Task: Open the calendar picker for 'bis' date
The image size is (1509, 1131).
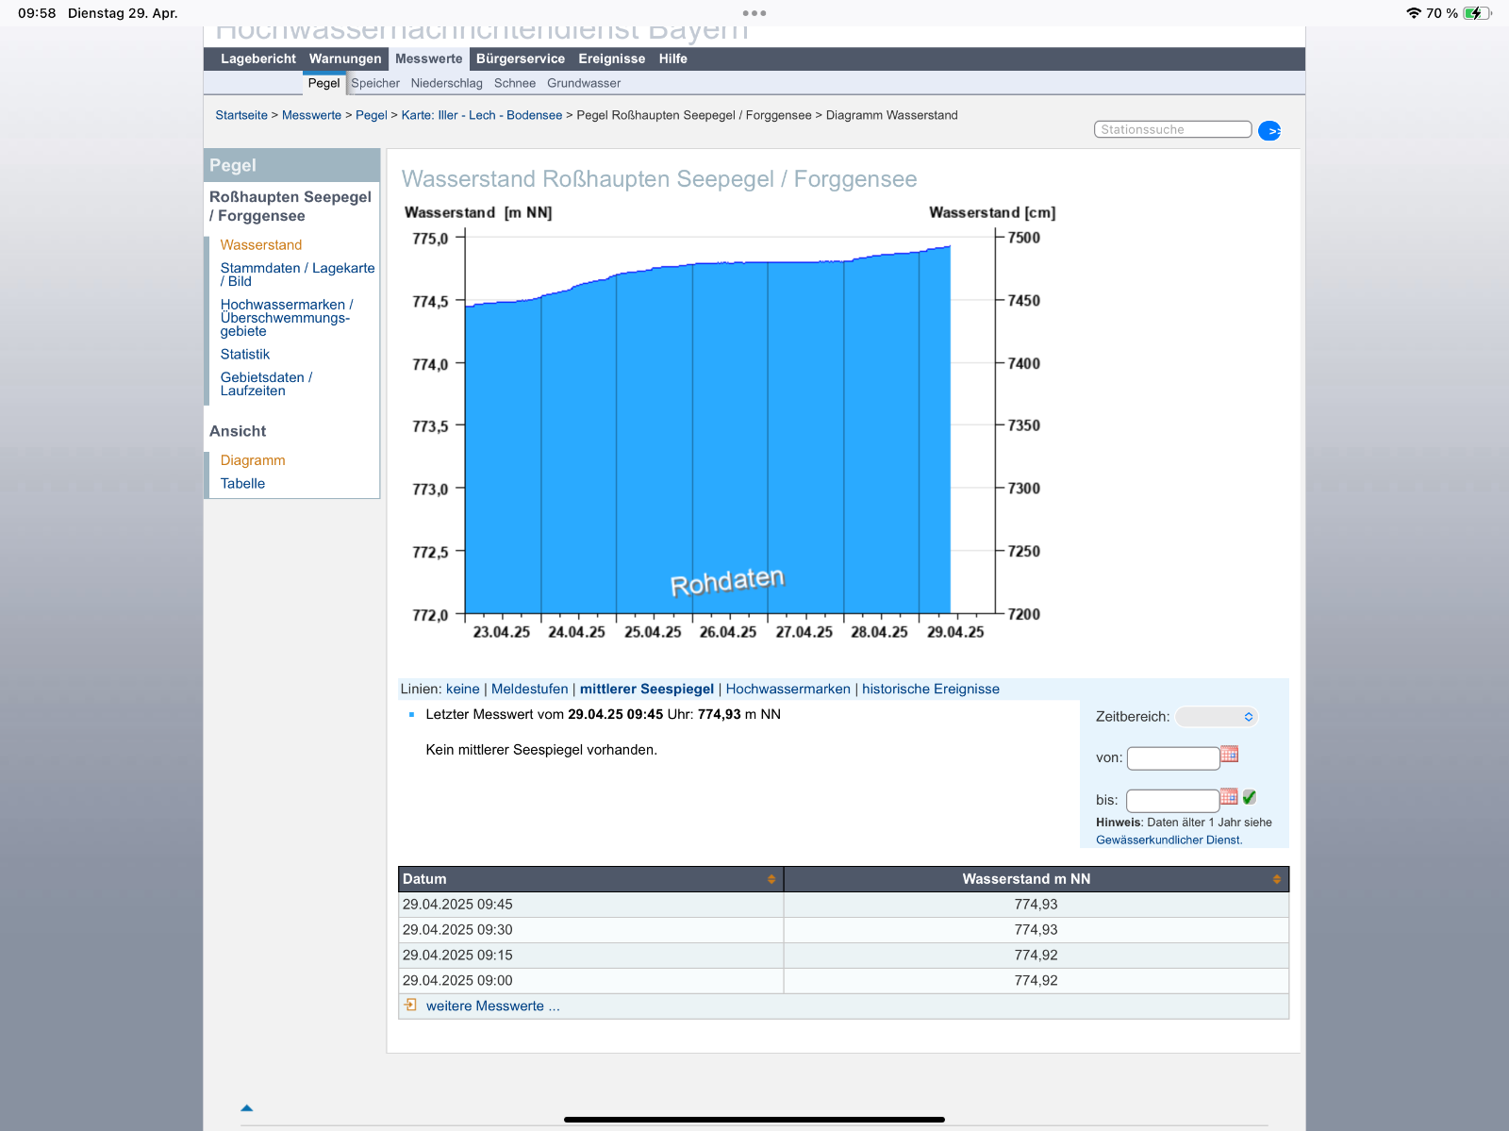Action: [1228, 797]
